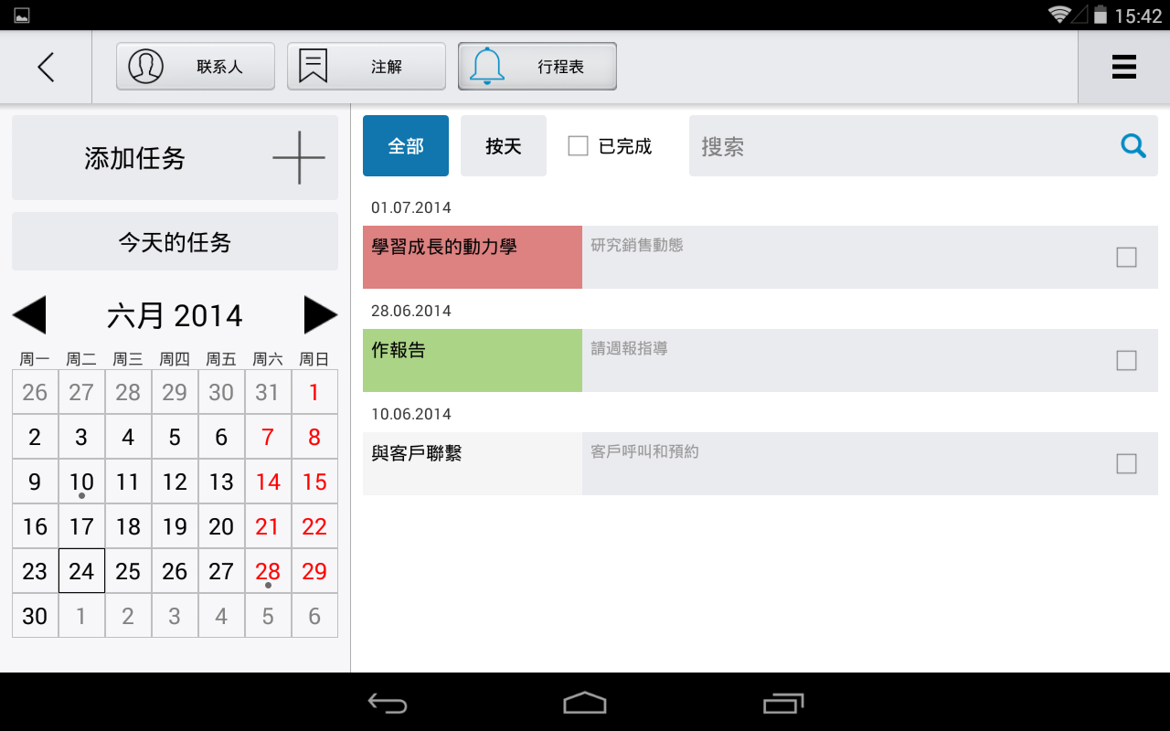Tap the plus icon to add a task
This screenshot has height=731, width=1170.
299,158
